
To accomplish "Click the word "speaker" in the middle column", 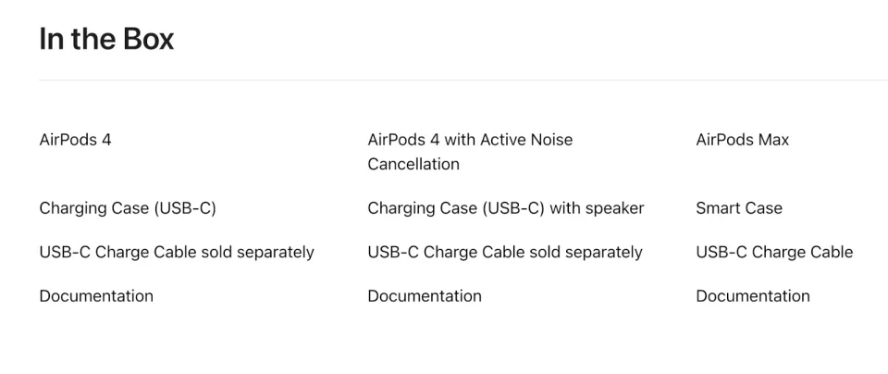I will pyautogui.click(x=614, y=209).
